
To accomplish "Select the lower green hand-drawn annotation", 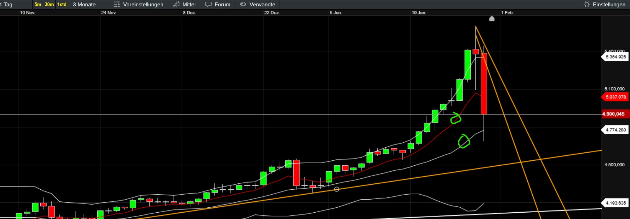I will tap(464, 141).
